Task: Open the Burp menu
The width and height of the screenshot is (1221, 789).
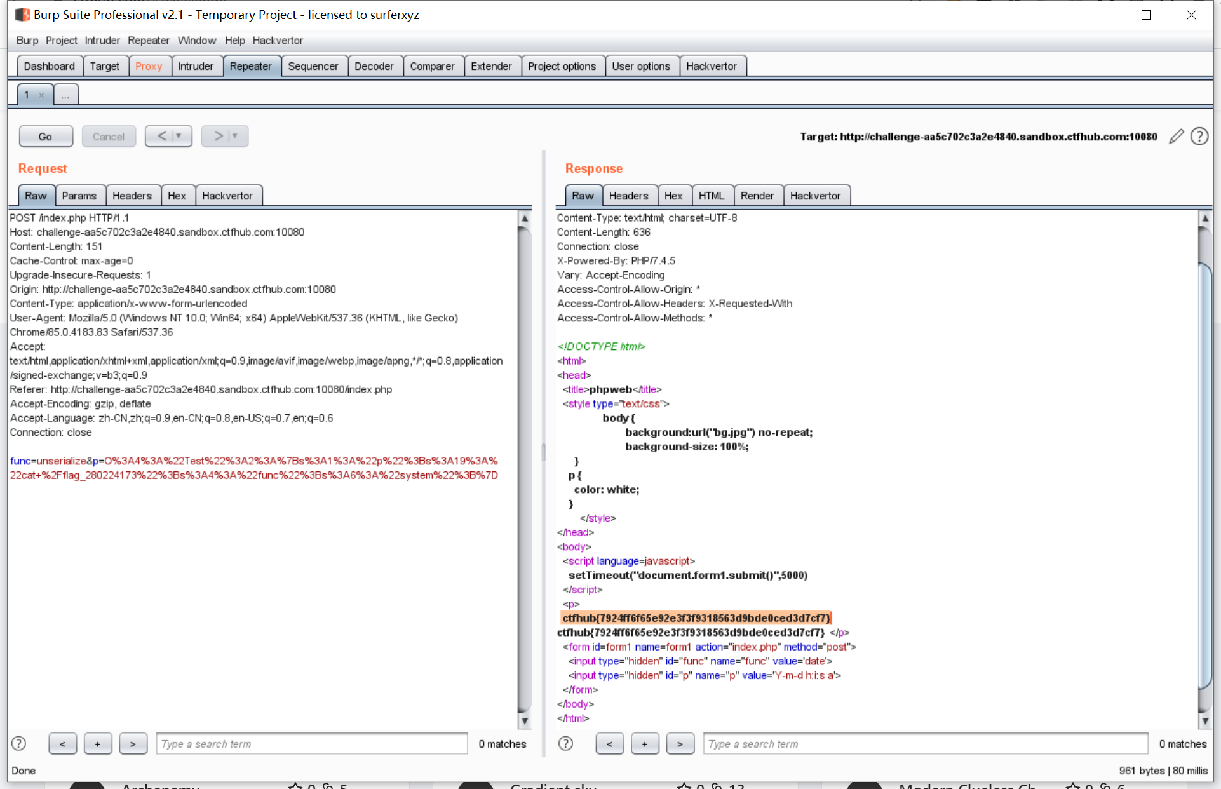Action: tap(27, 41)
